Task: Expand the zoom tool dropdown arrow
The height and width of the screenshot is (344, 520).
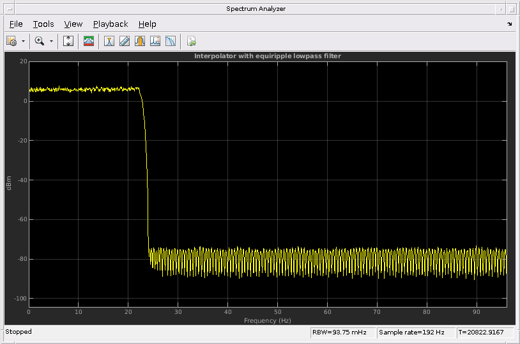Action: click(x=51, y=41)
